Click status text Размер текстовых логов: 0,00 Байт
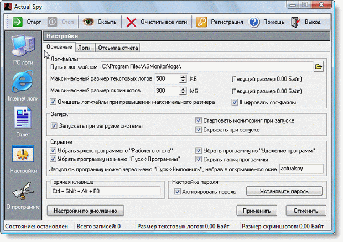343x242 pixels. 183,227
